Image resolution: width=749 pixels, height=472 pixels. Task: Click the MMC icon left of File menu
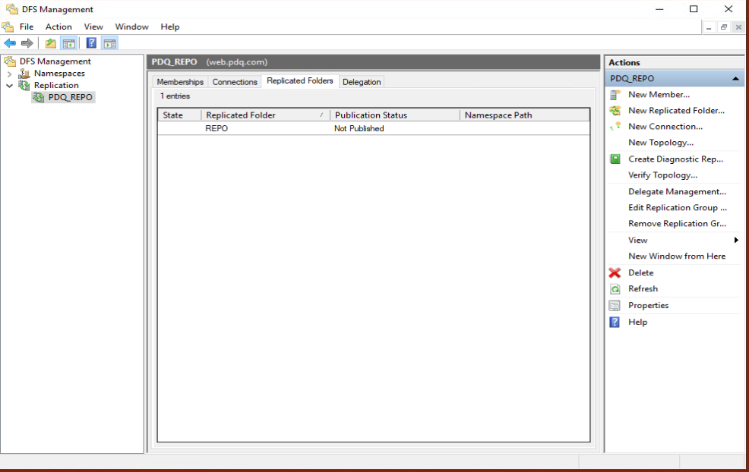click(x=8, y=27)
